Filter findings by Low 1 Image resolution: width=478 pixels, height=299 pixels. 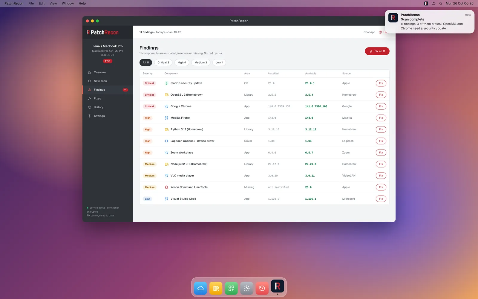click(x=219, y=62)
